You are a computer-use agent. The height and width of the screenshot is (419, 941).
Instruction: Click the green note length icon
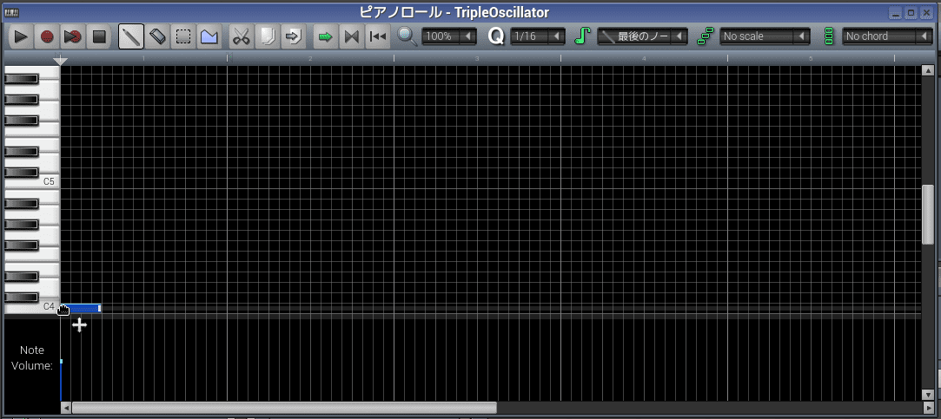coord(582,36)
